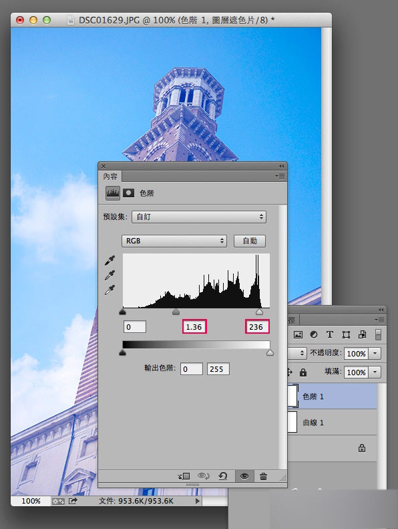Open the opacity 不透明度 slider arrow

tap(375, 354)
